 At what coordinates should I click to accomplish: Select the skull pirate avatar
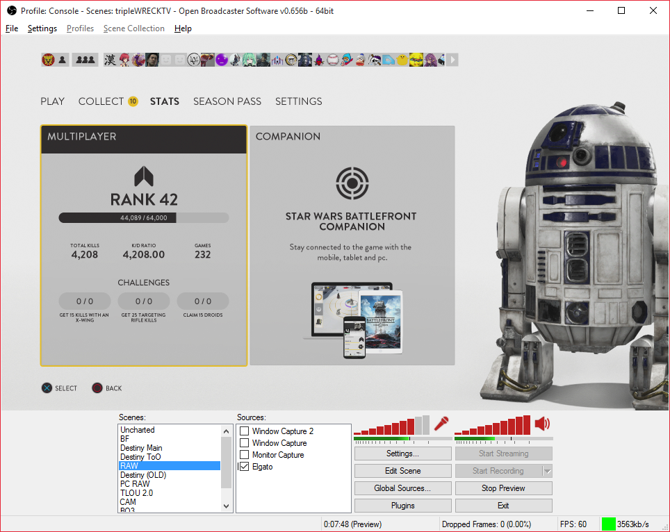click(375, 60)
